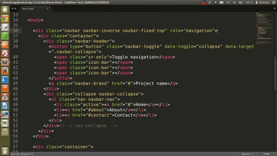277x156 pixels.
Task: Click line number 47 in gutter
Action: [x=16, y=94]
